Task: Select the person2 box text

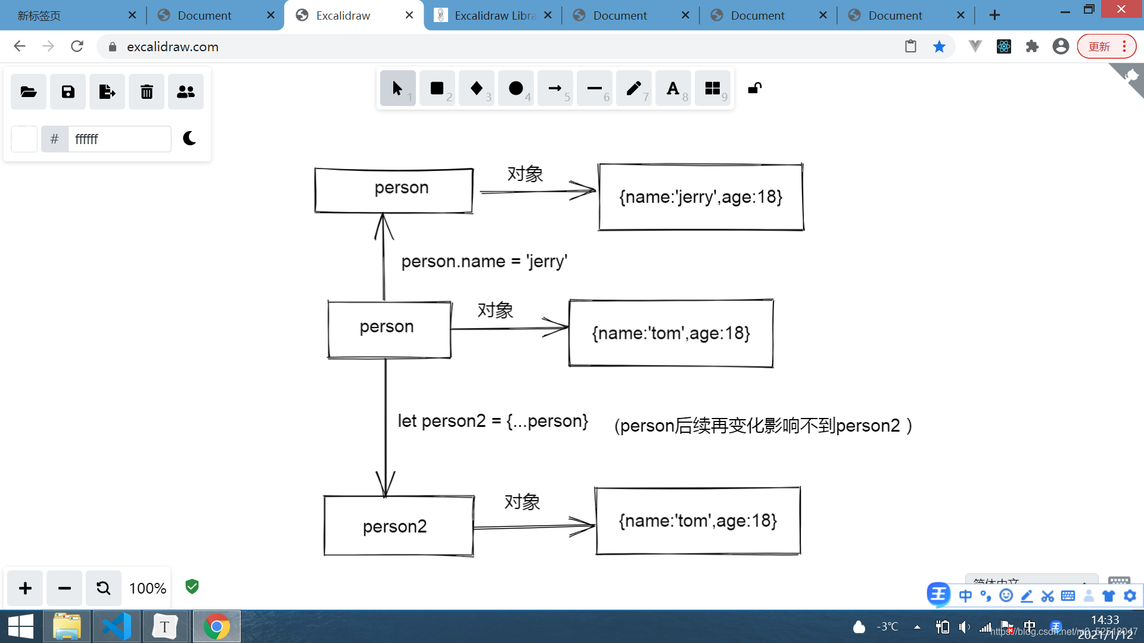Action: (395, 526)
